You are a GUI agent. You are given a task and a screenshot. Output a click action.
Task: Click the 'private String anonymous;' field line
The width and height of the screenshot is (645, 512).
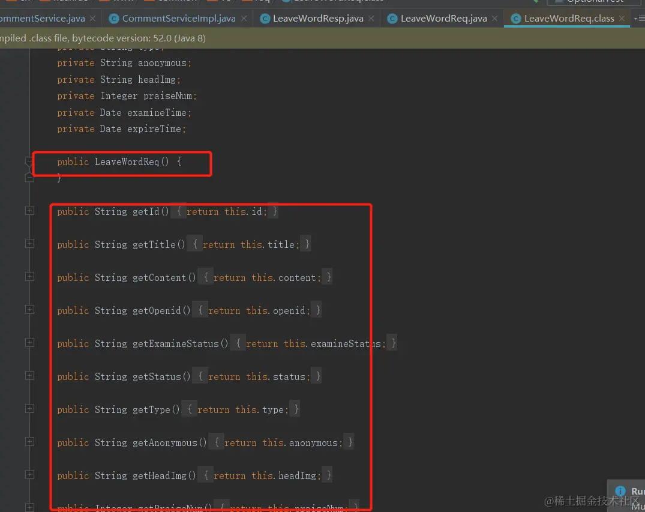pyautogui.click(x=124, y=63)
